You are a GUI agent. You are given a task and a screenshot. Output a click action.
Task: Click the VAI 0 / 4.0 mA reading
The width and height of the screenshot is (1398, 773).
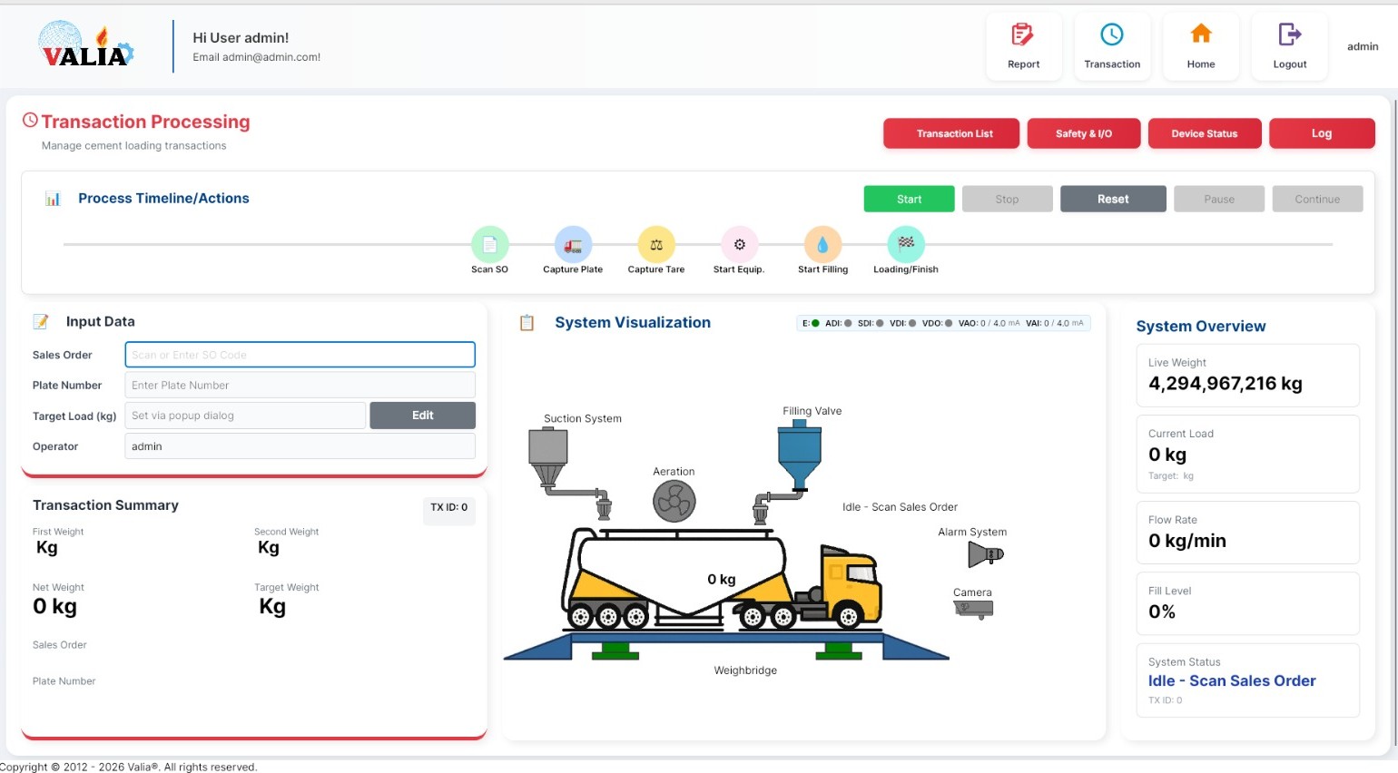coord(1055,323)
